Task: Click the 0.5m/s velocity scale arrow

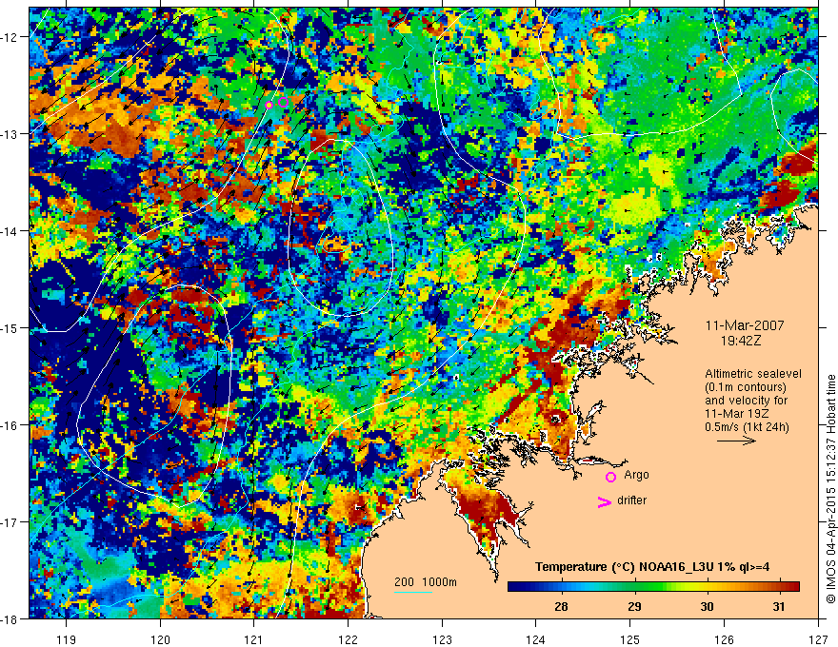Action: (x=736, y=441)
